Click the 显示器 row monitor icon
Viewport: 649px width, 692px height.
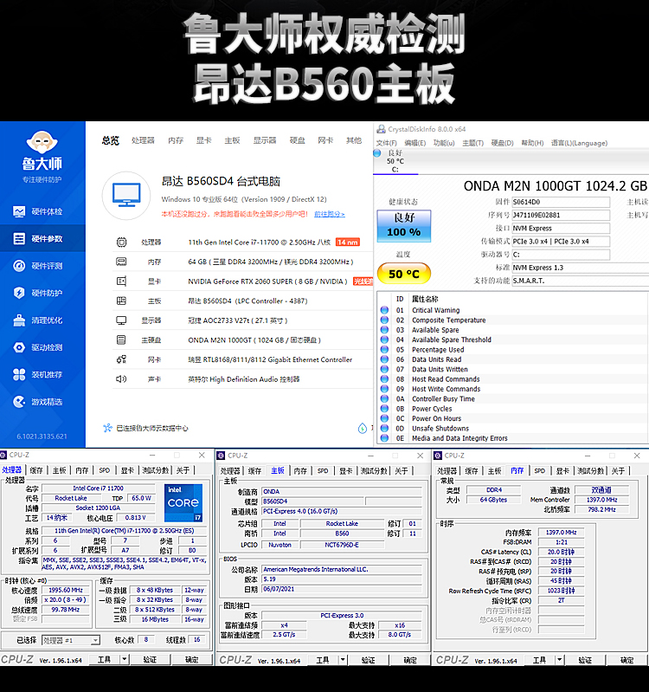coord(121,320)
